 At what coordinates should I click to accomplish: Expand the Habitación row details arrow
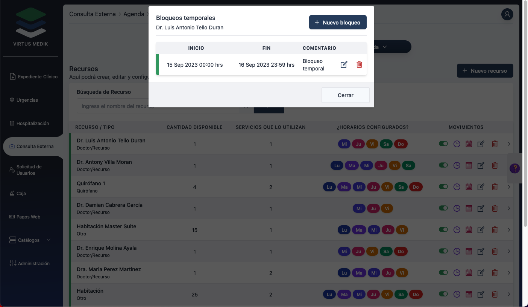coord(509,294)
